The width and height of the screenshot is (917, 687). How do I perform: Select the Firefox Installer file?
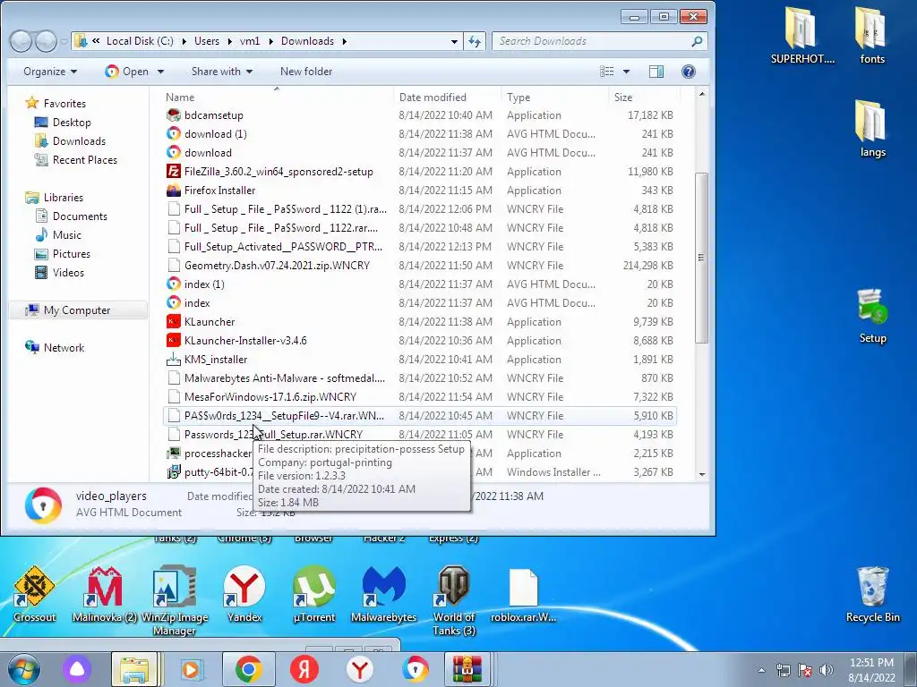[x=219, y=191]
